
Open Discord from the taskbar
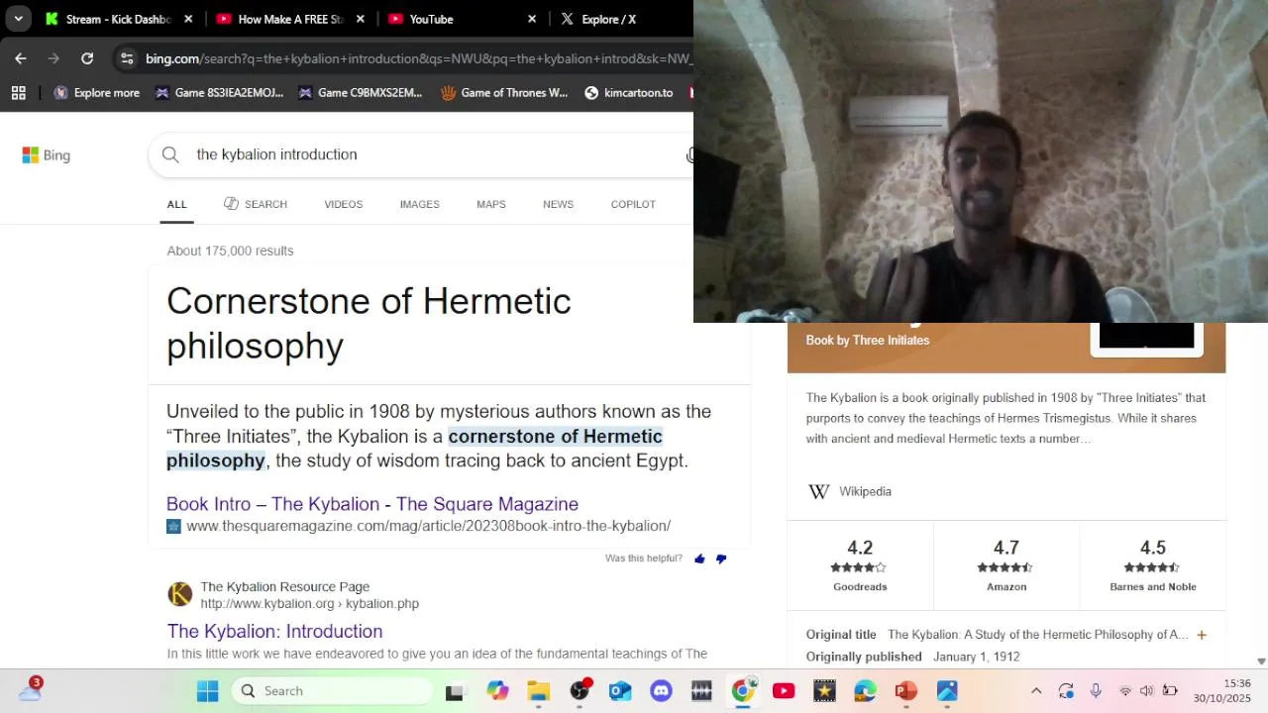pyautogui.click(x=661, y=691)
